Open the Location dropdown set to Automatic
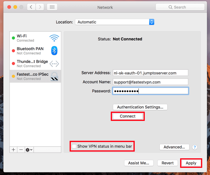The width and height of the screenshot is (210, 175). pos(115,22)
